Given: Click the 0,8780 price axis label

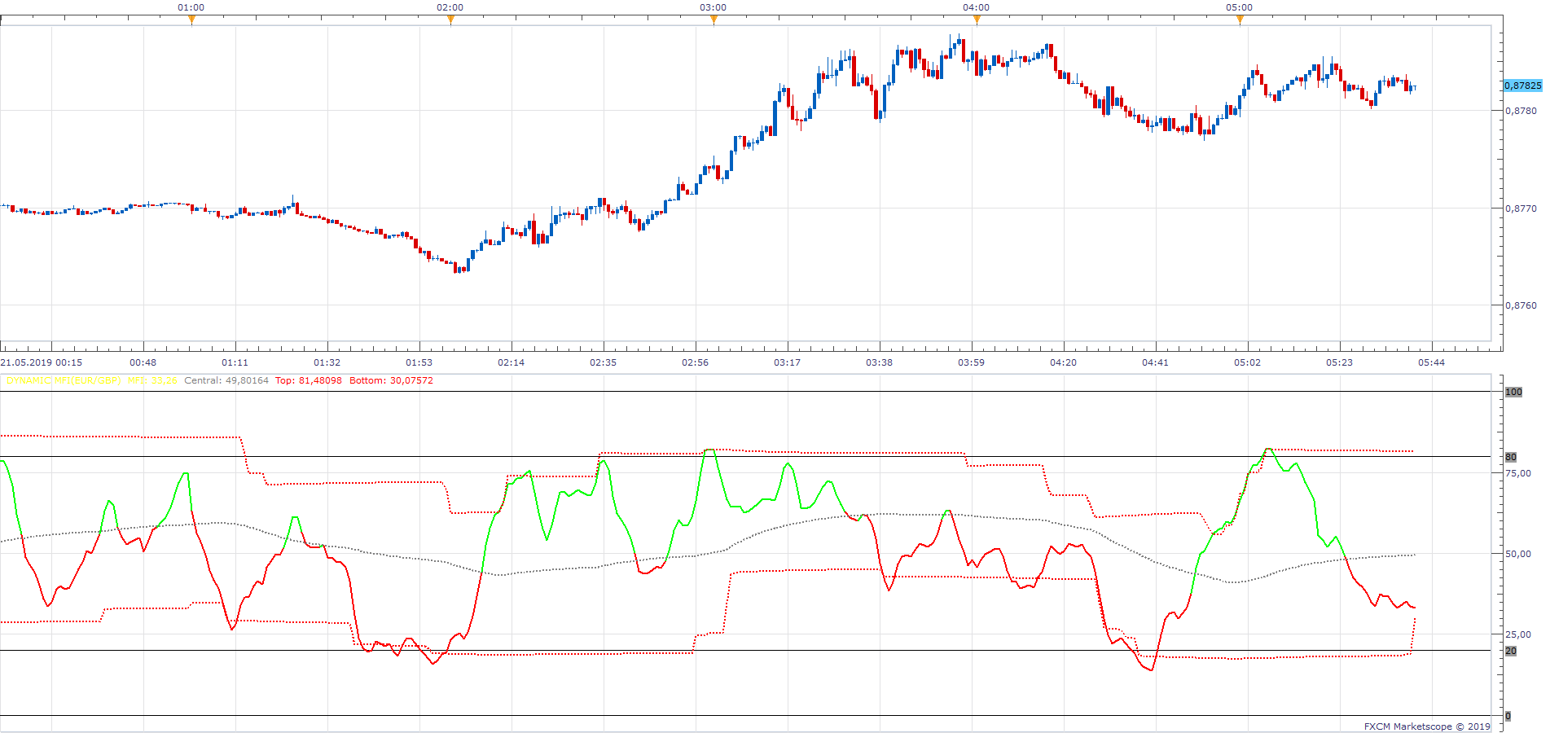Looking at the screenshot, I should click(1521, 111).
